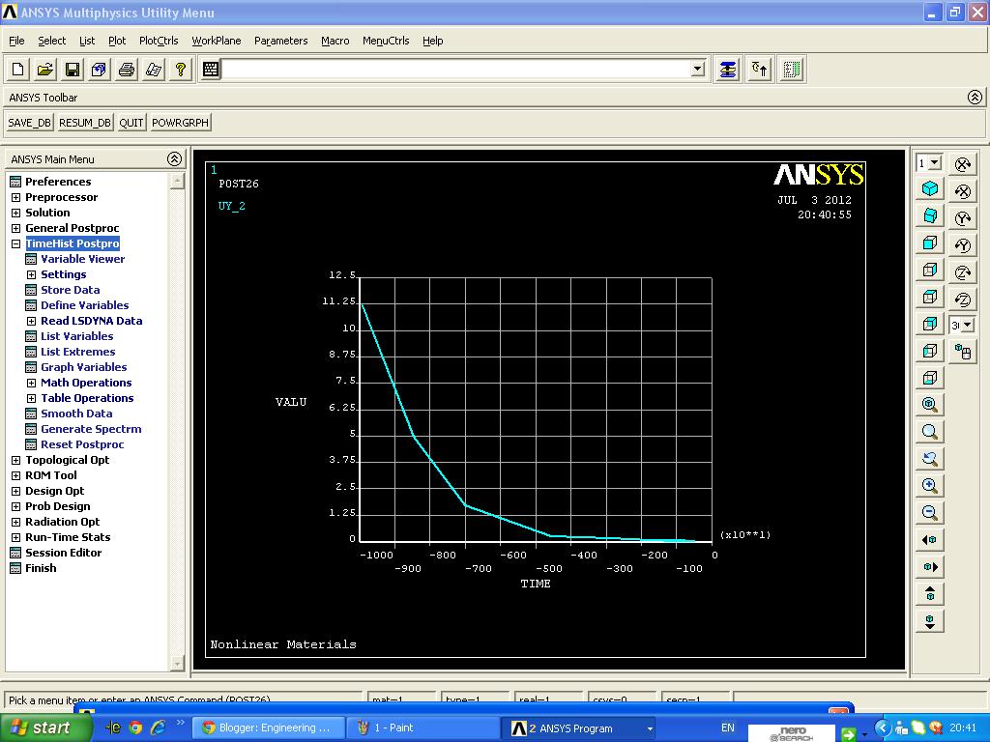Open the window number dropdown above graphics controls
Screen dimensions: 990x742
pos(936,162)
